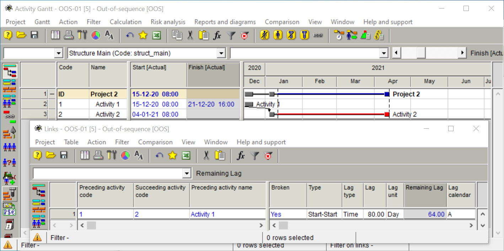Click the money bag cost icon in Gantt toolbar
Viewport: 504px width, 251px height.
tap(379, 35)
